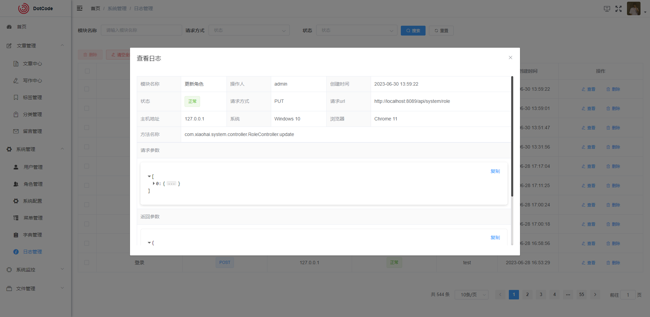The height and width of the screenshot is (317, 650).
Task: Open the 状态 filter dropdown
Action: pos(357,30)
